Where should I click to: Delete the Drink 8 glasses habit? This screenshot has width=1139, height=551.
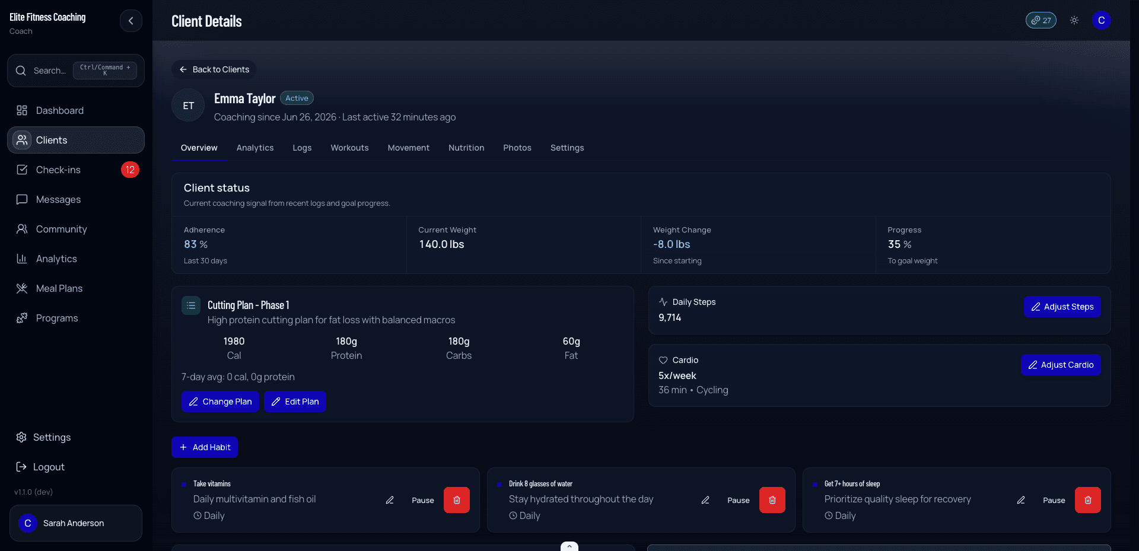click(772, 500)
